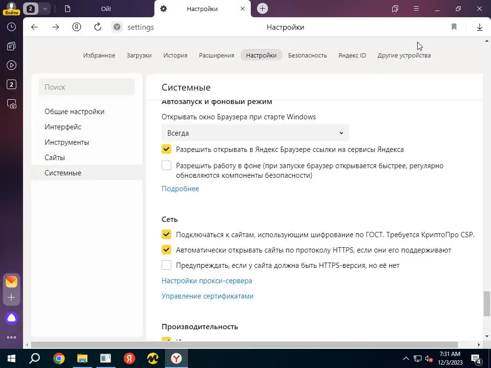This screenshot has height=368, width=491.
Task: Open the Windows Start menu
Action: pos(12,358)
